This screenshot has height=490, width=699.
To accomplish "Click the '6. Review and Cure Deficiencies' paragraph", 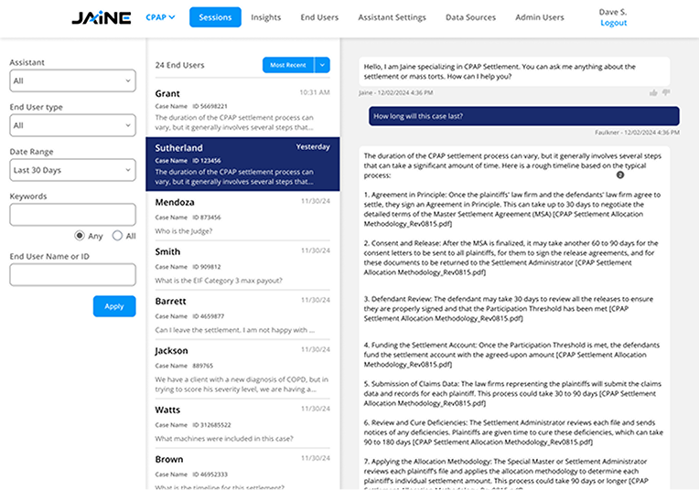I will point(513,432).
